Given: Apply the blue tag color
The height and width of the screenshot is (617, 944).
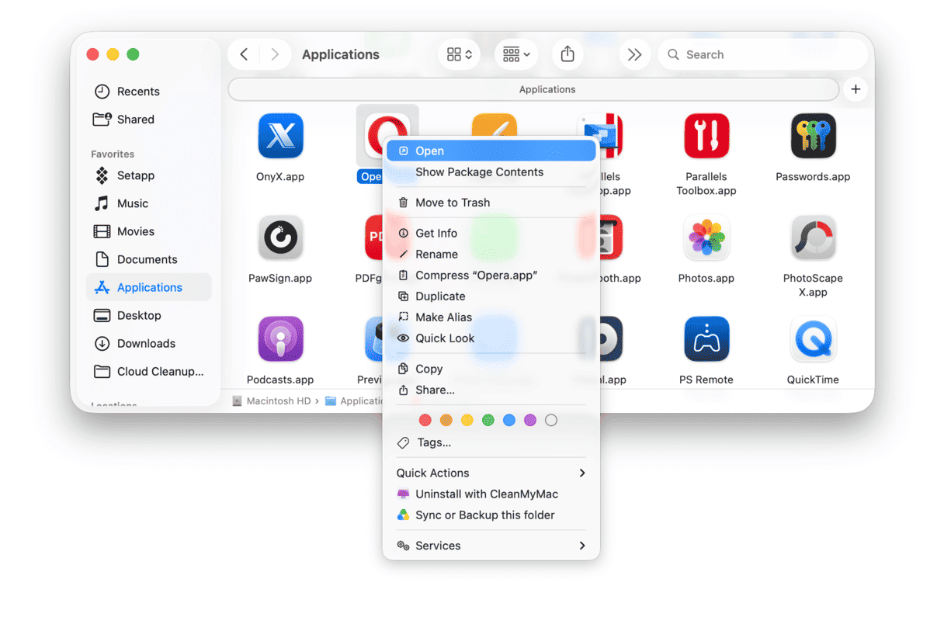Looking at the screenshot, I should 508,420.
